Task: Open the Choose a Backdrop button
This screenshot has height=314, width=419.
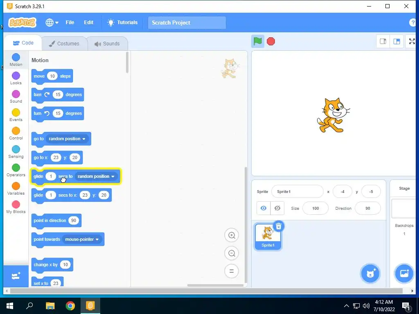Action: coord(404,273)
